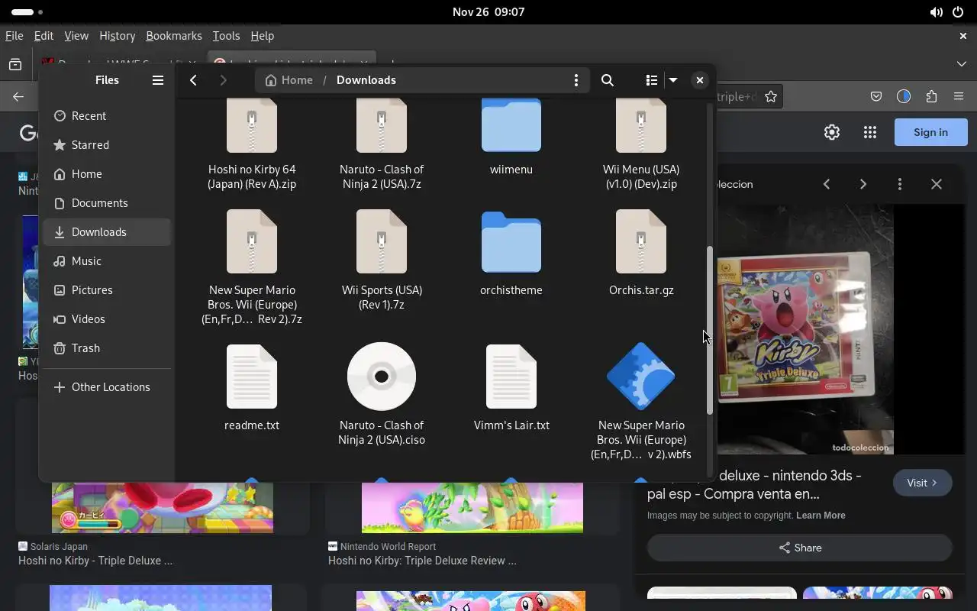Select Orchis.tar.gz archive
The height and width of the screenshot is (611, 977).
(x=641, y=254)
